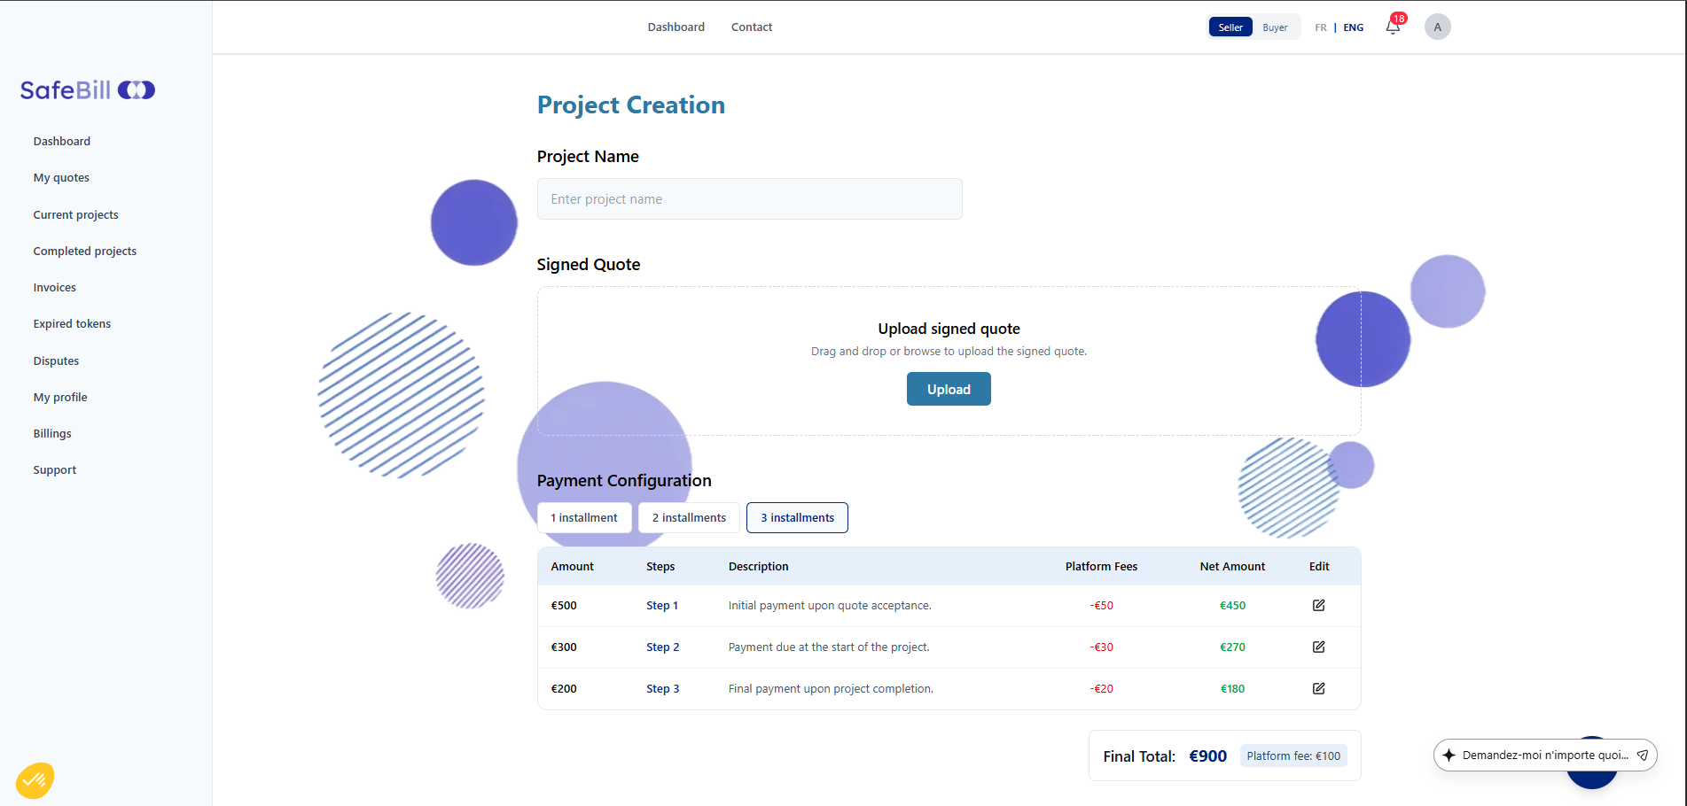Open Contact in the top navigation
Screen dimensions: 1687x806
click(x=752, y=27)
